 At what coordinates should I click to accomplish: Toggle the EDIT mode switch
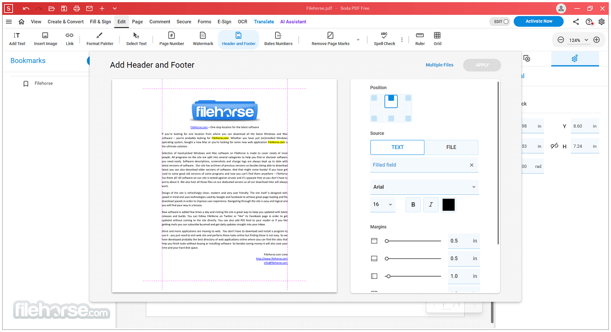500,22
